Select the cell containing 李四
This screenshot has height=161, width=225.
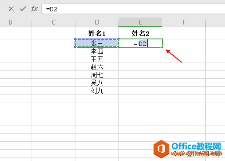pyautogui.click(x=97, y=51)
